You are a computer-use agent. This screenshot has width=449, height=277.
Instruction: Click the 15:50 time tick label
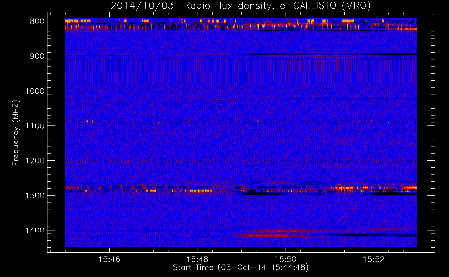(x=286, y=260)
